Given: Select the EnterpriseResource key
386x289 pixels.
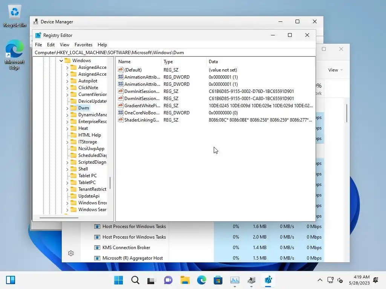Looking at the screenshot, I should click(x=92, y=122).
